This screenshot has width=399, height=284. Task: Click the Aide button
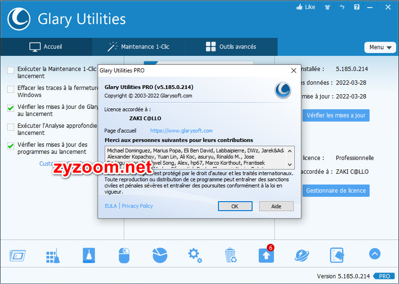click(276, 206)
